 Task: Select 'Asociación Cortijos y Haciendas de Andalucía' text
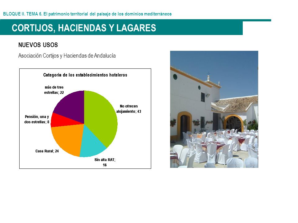point(67,56)
